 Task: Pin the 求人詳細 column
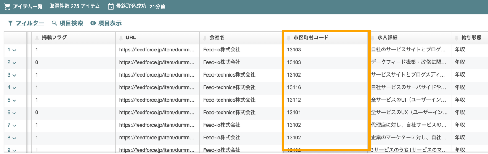[x=373, y=38]
